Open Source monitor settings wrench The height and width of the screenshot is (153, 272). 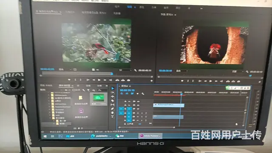click(x=135, y=70)
